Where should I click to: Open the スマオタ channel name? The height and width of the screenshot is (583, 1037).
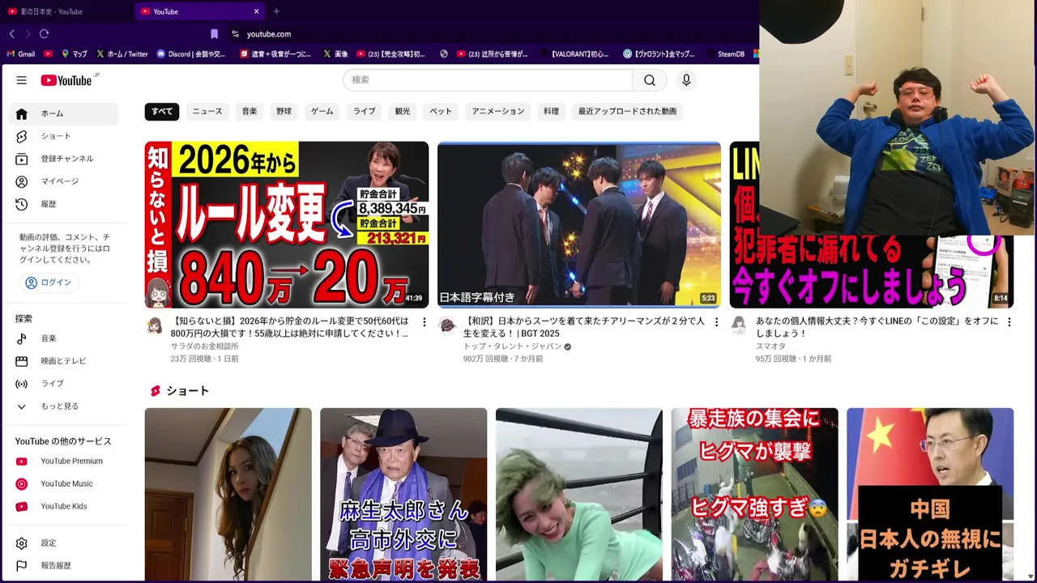tap(770, 347)
